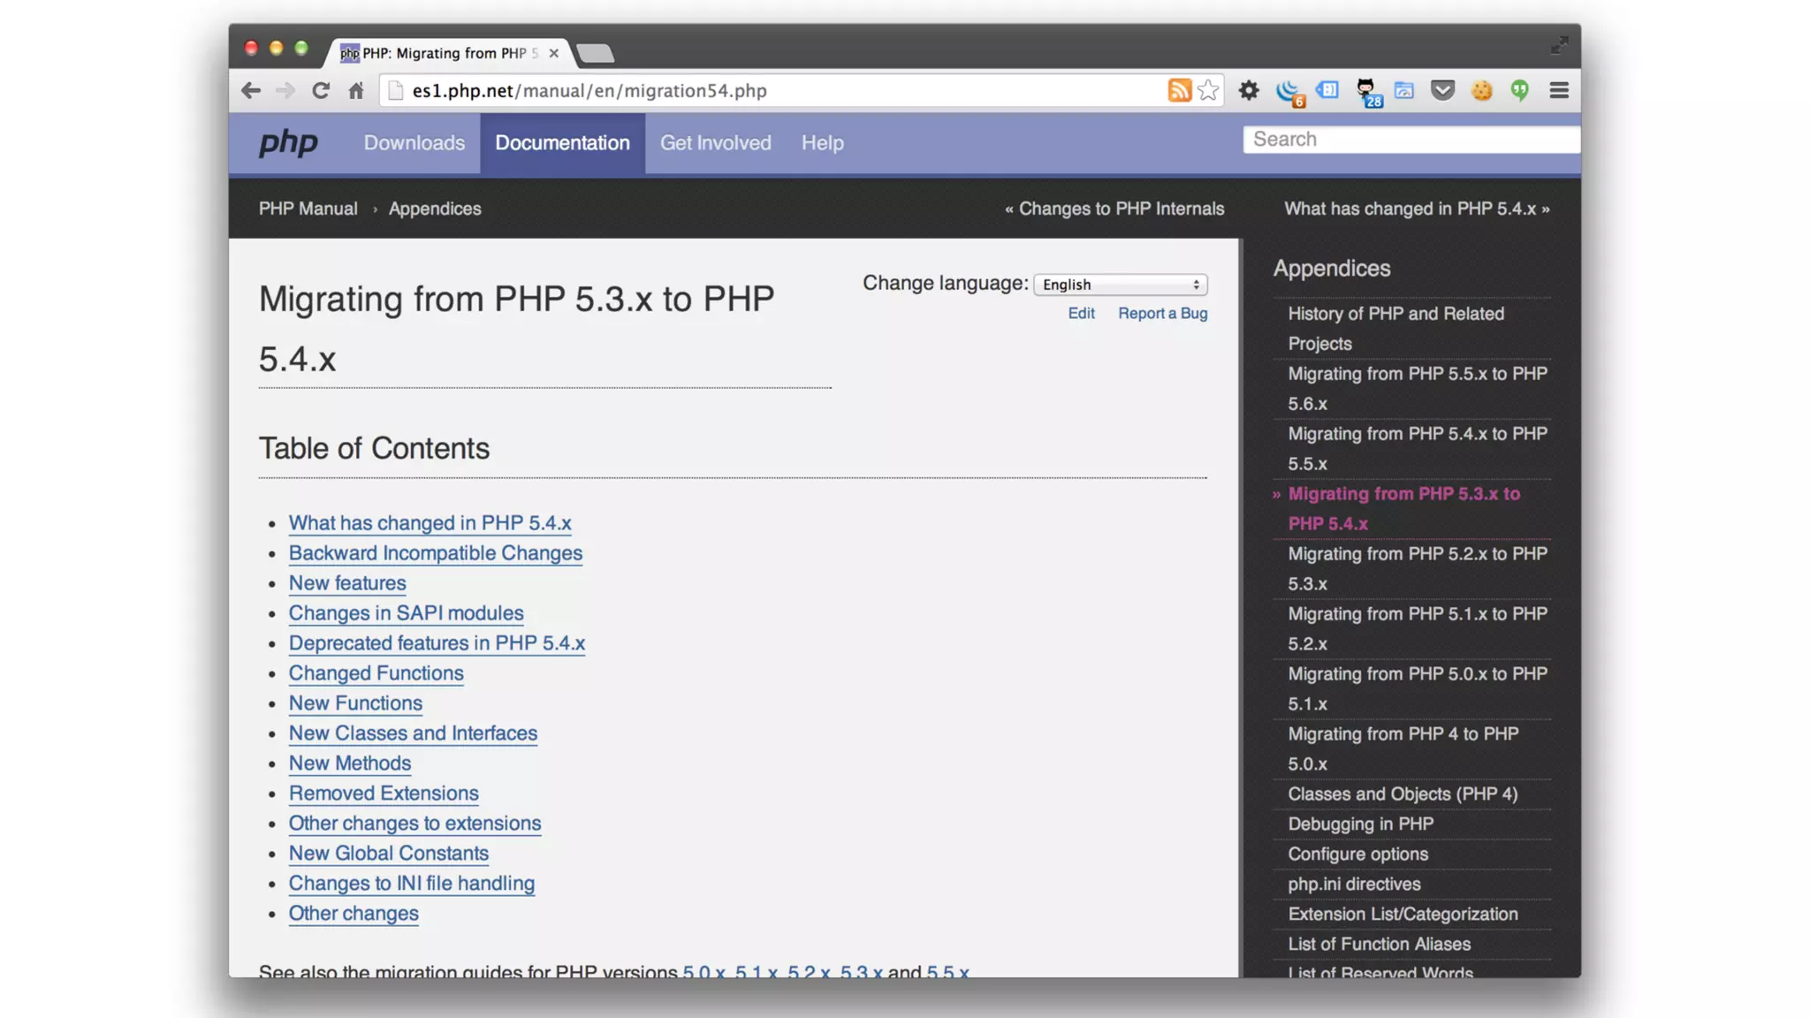Screen dimensions: 1810x1018
Task: Open the Chrome hamburger menu
Action: coord(1559,90)
